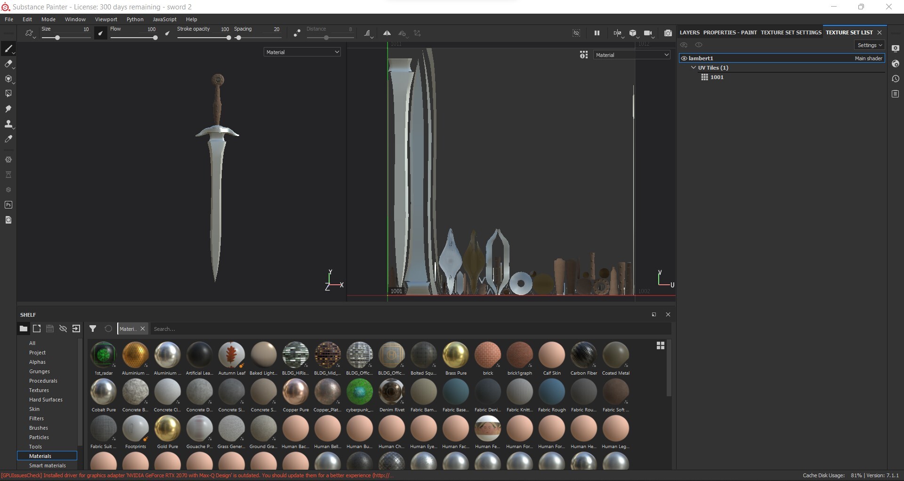
Task: Select the Clone tool
Action: click(x=8, y=124)
